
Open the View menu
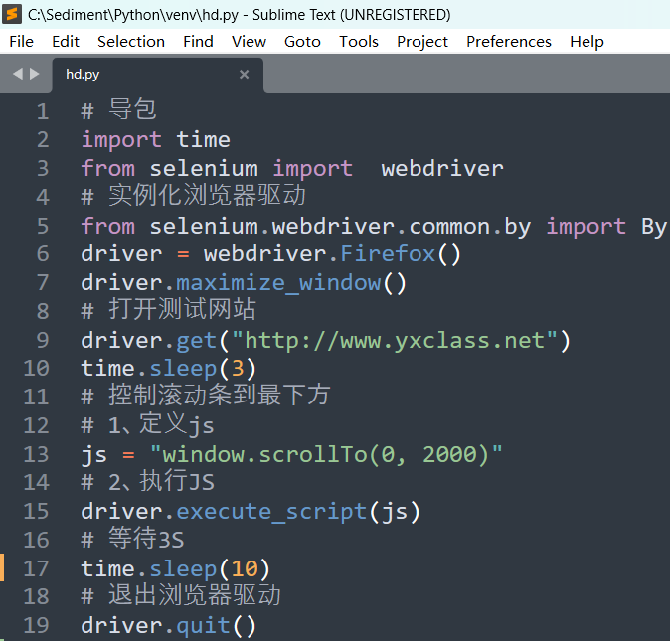tap(250, 42)
